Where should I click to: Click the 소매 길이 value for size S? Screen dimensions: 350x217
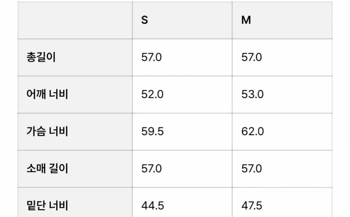pos(152,169)
